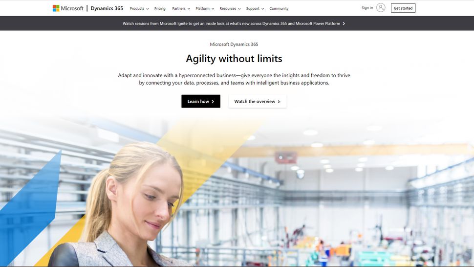Click the Sign in link
Viewport: 474px width, 267px height.
click(x=367, y=7)
